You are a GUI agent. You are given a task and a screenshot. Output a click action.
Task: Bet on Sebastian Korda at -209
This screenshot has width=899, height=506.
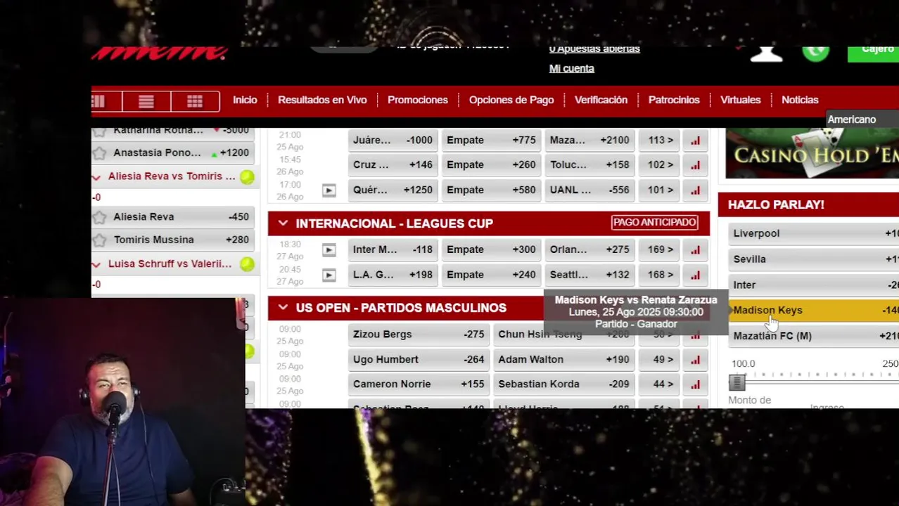[x=563, y=384]
